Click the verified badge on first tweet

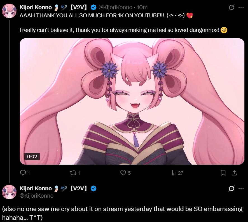(x=93, y=7)
